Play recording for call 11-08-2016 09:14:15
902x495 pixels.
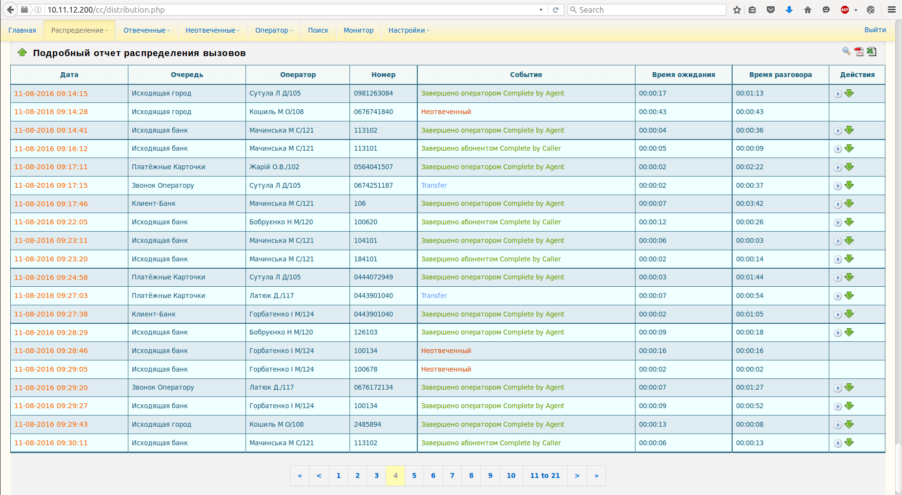838,94
